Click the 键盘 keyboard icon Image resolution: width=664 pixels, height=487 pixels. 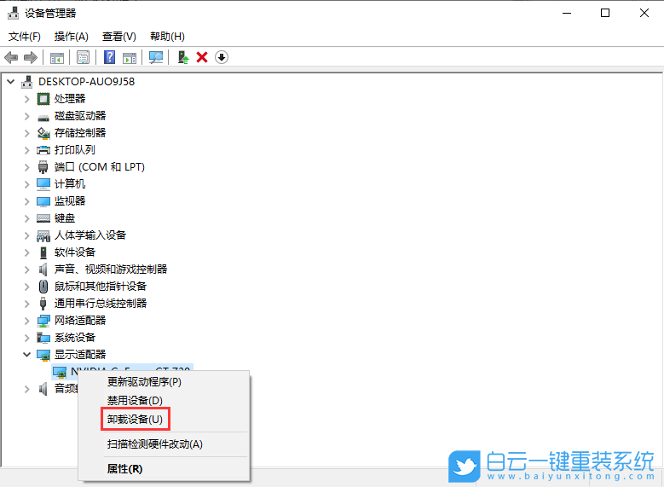click(x=43, y=218)
